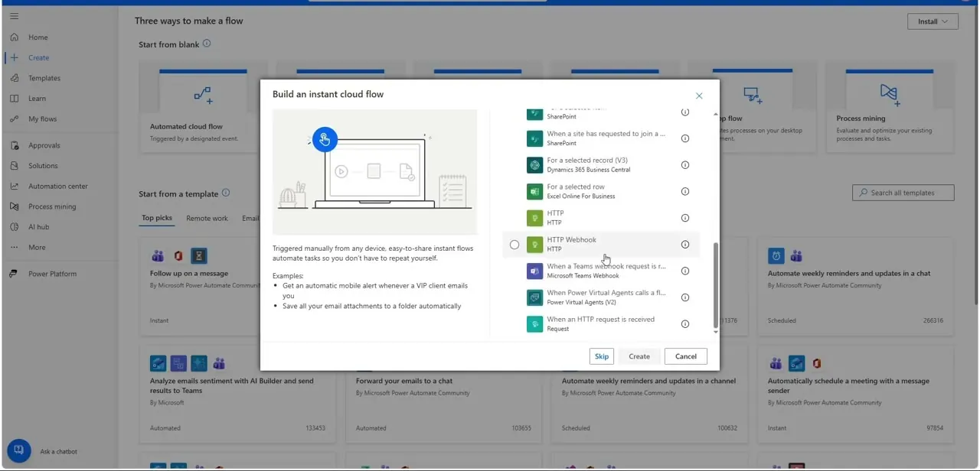This screenshot has width=980, height=471.
Task: Select the HTTP Webhook radio button
Action: [x=514, y=245]
